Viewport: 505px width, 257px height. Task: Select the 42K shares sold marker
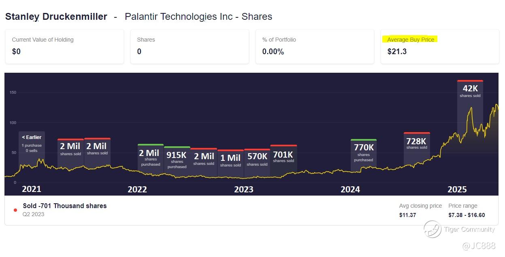click(470, 91)
